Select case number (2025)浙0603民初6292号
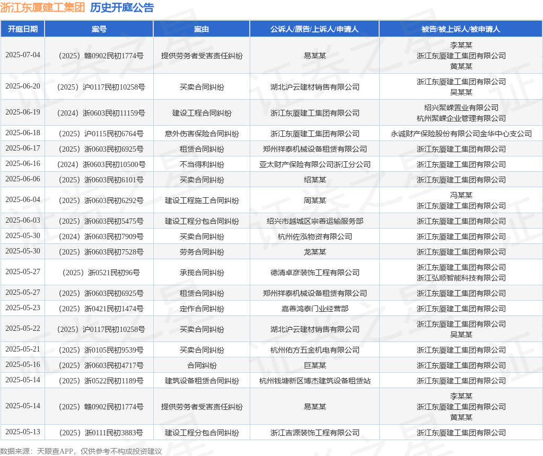This screenshot has height=456, width=543. pyautogui.click(x=101, y=200)
